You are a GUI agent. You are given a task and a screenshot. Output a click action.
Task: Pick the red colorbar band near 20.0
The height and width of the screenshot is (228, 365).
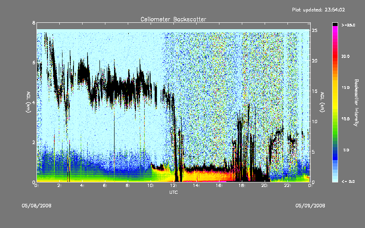[x=335, y=57]
